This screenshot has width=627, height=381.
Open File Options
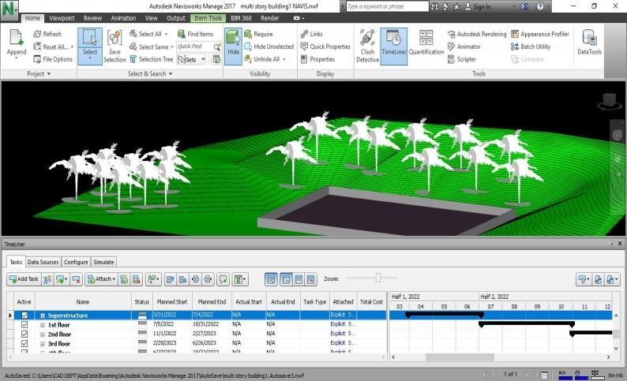click(x=53, y=59)
